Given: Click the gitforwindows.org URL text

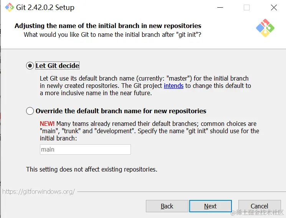Looking at the screenshot, I should 38,192.
